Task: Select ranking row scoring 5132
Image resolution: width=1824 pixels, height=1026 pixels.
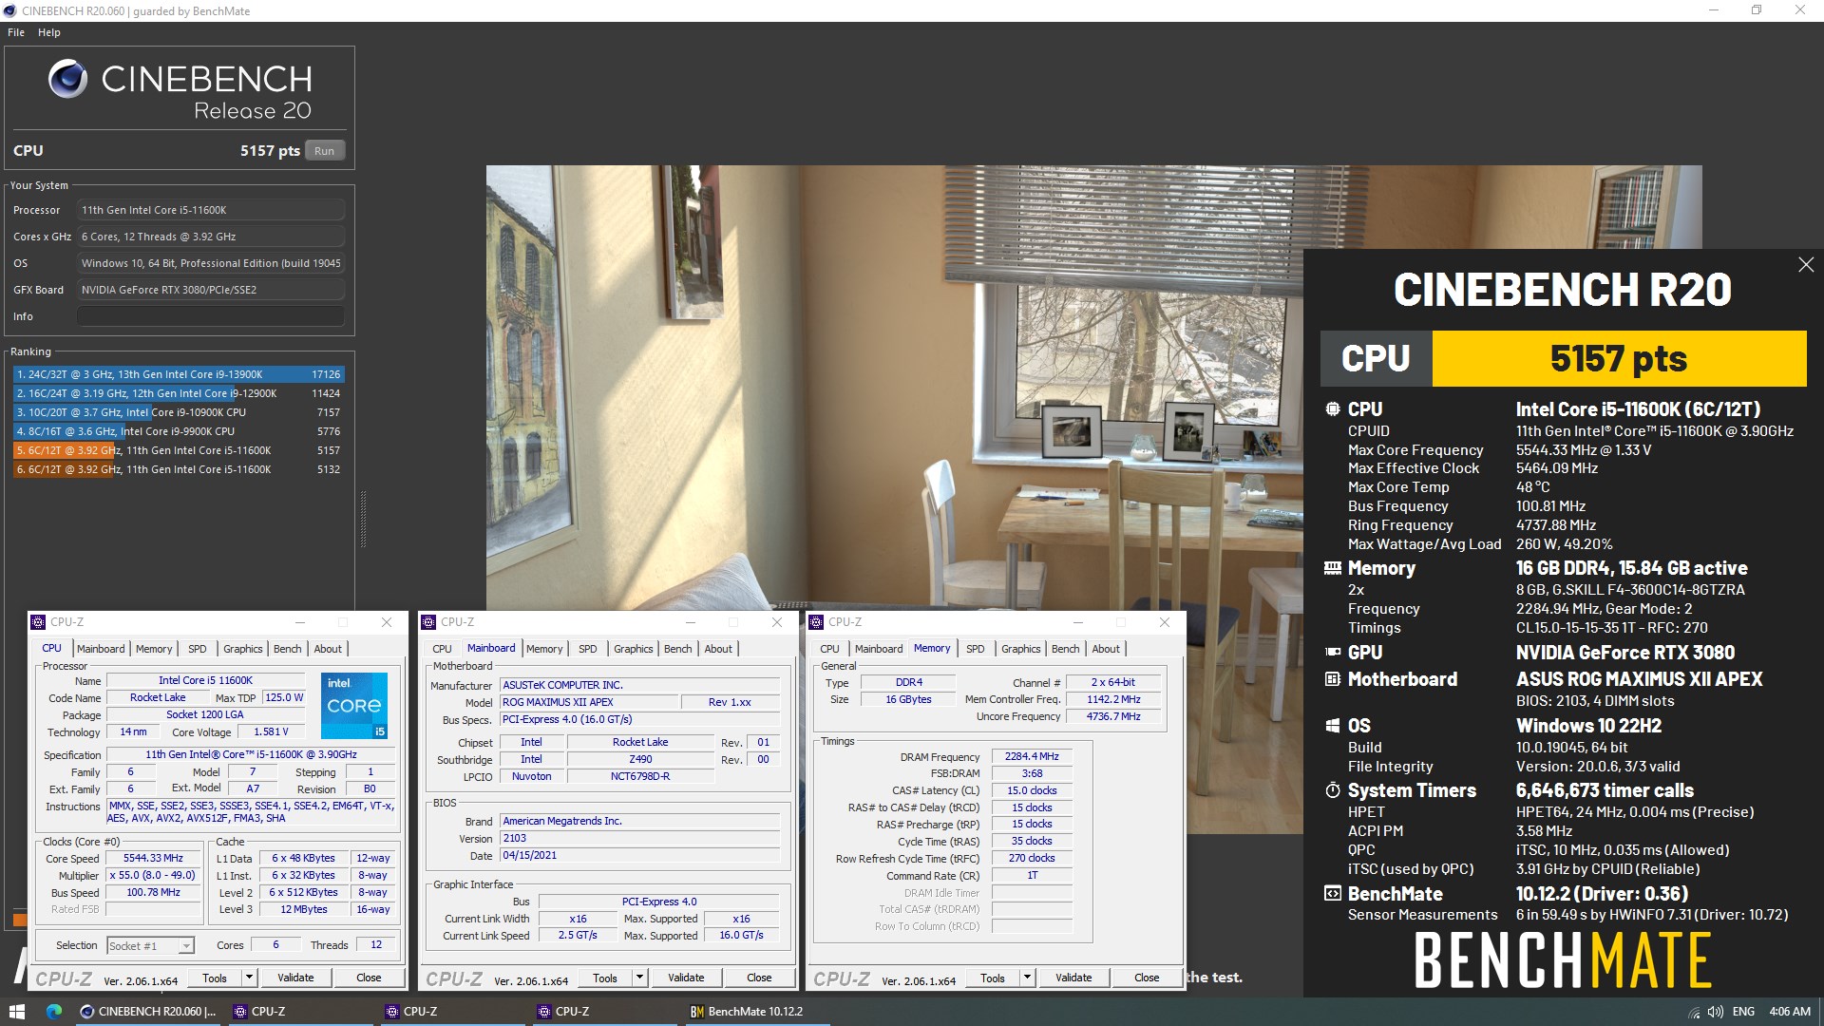Action: click(179, 469)
